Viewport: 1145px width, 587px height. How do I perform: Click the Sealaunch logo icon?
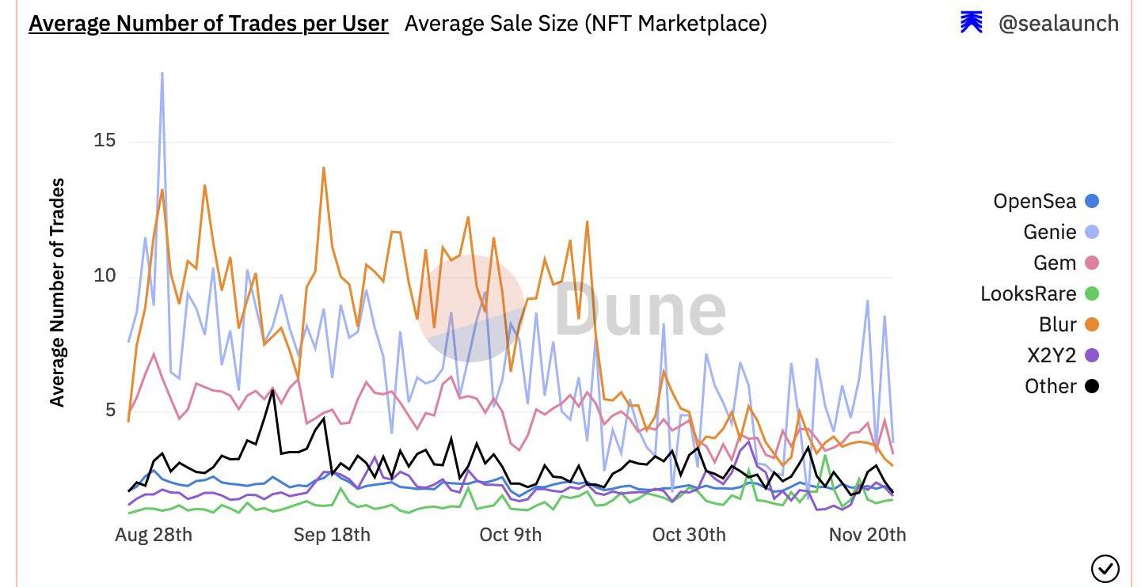[972, 23]
